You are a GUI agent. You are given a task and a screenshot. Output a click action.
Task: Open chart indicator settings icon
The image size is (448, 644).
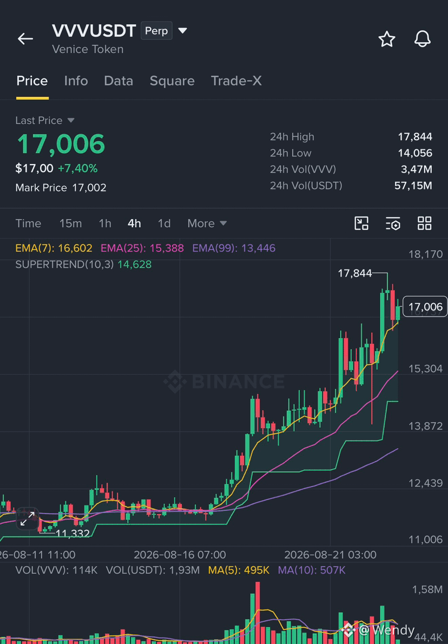[x=393, y=224]
